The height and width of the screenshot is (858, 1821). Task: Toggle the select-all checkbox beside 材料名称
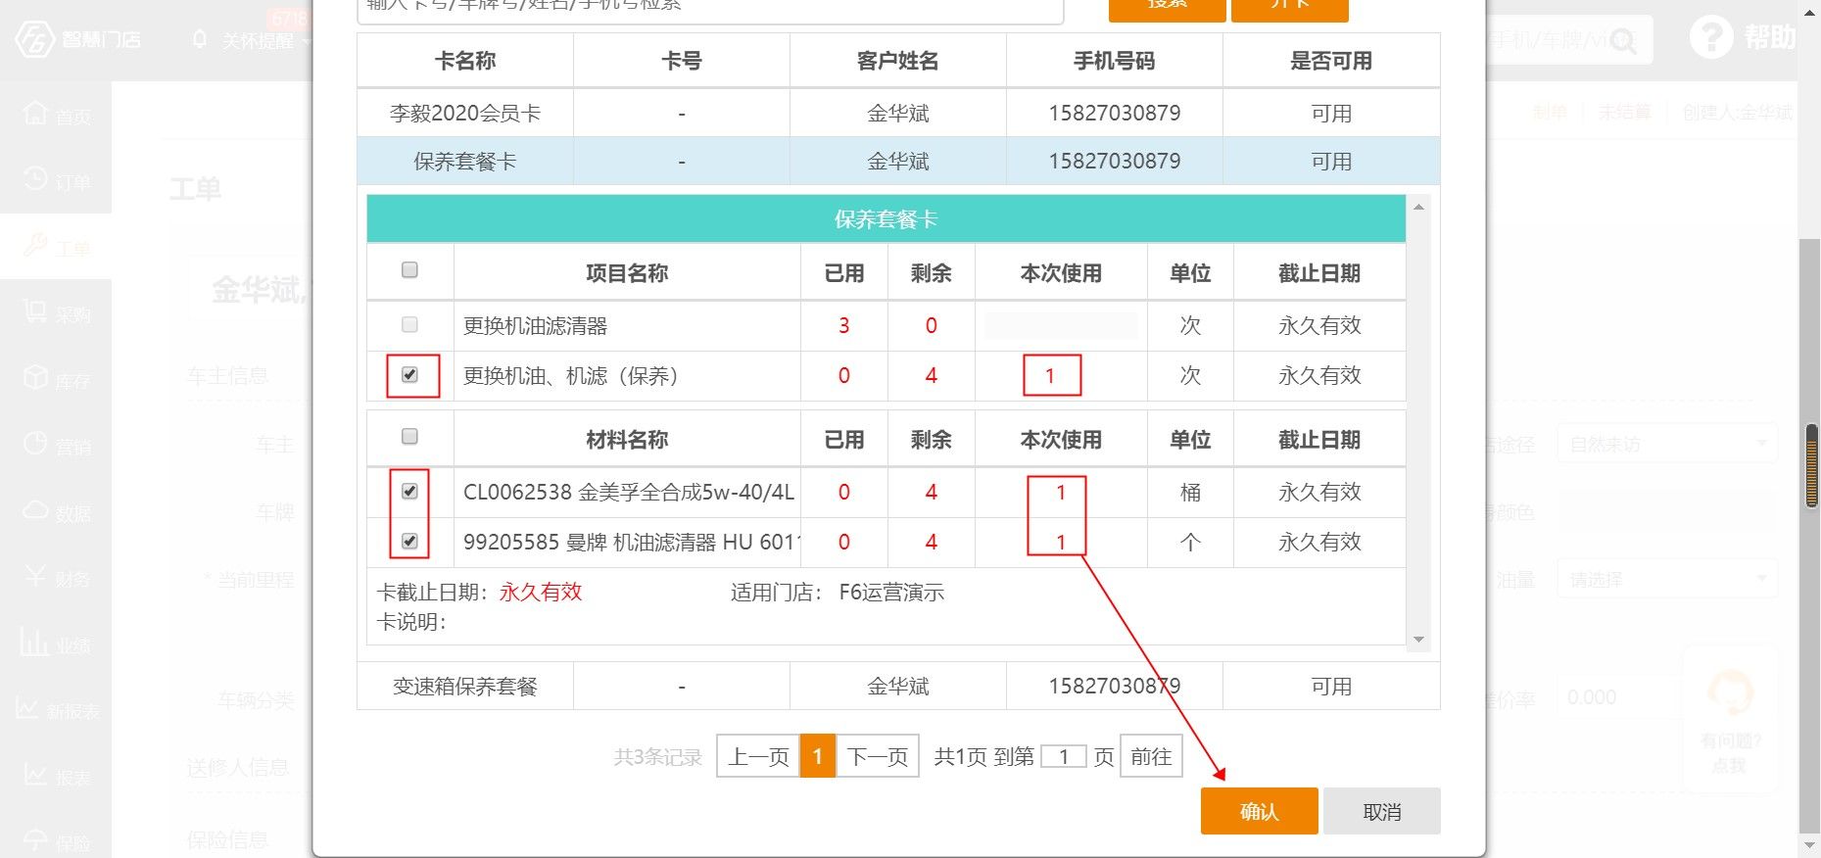(x=410, y=437)
